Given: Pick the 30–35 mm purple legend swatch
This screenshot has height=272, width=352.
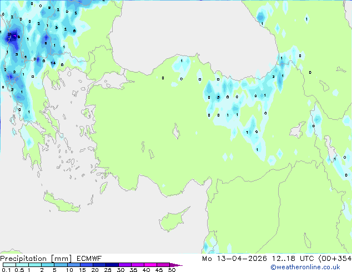Looking at the screenshot, I should tap(125, 265).
